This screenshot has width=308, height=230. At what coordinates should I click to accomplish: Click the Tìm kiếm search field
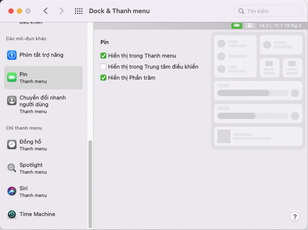[268, 11]
